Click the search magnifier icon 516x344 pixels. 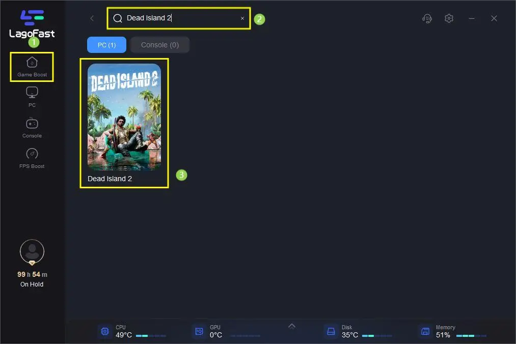[x=118, y=18]
